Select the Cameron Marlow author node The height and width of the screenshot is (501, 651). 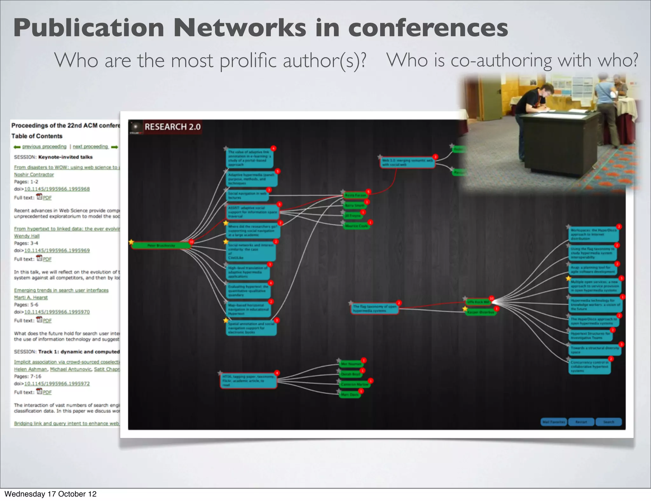(355, 384)
